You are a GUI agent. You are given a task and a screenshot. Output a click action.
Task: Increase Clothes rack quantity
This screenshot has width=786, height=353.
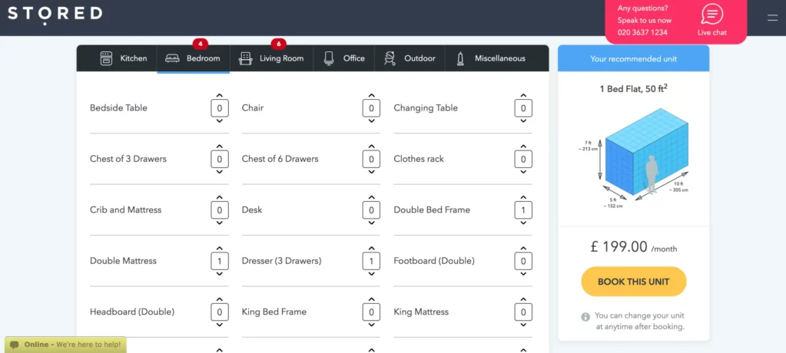click(x=523, y=146)
